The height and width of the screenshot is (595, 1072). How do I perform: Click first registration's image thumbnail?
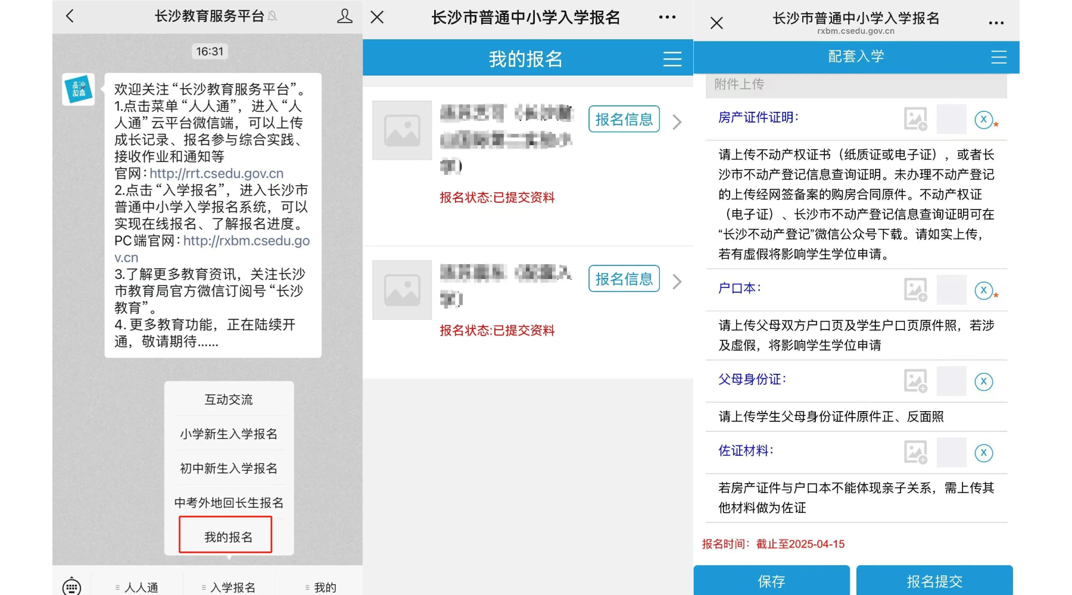point(402,130)
